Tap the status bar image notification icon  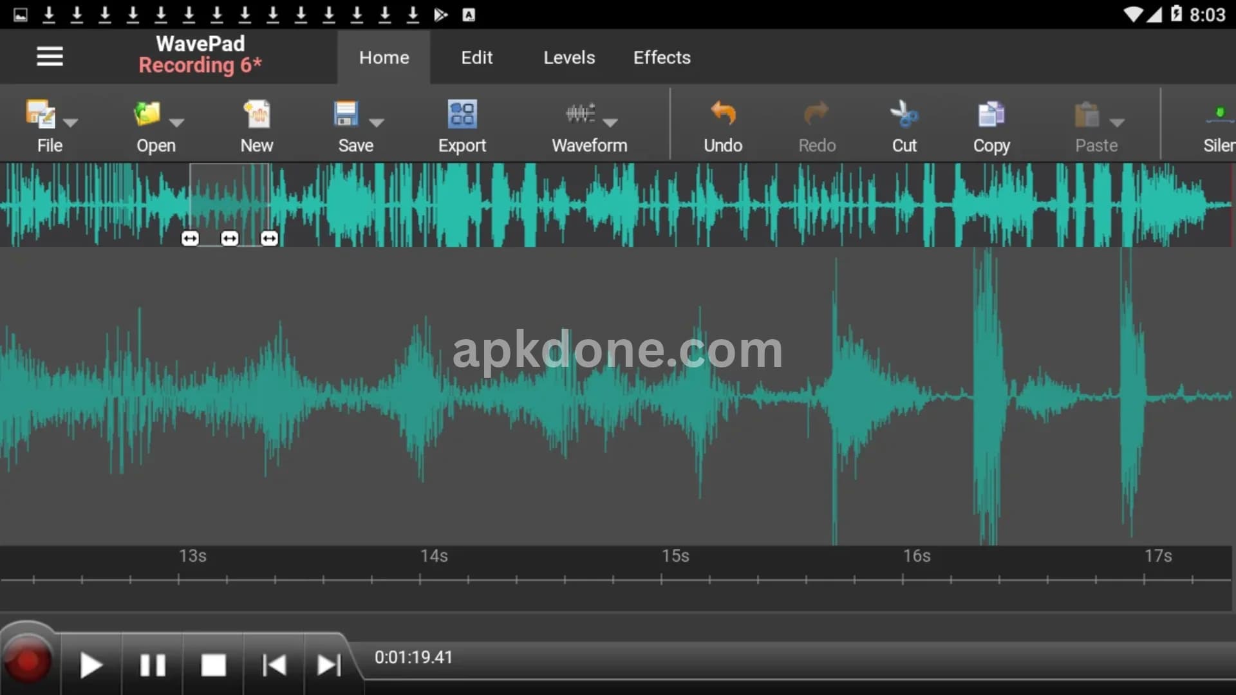21,15
